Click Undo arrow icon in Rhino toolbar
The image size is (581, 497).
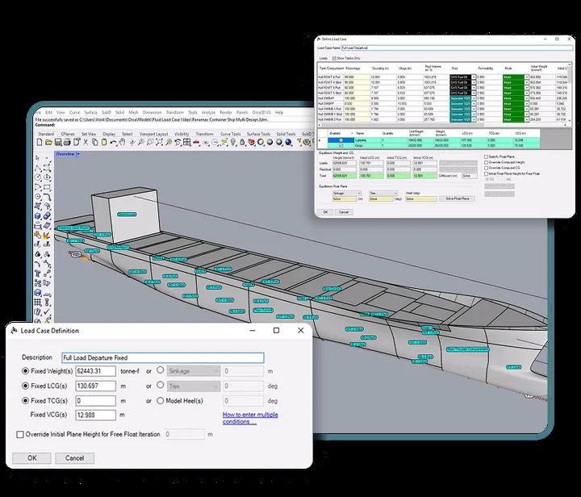click(x=114, y=143)
